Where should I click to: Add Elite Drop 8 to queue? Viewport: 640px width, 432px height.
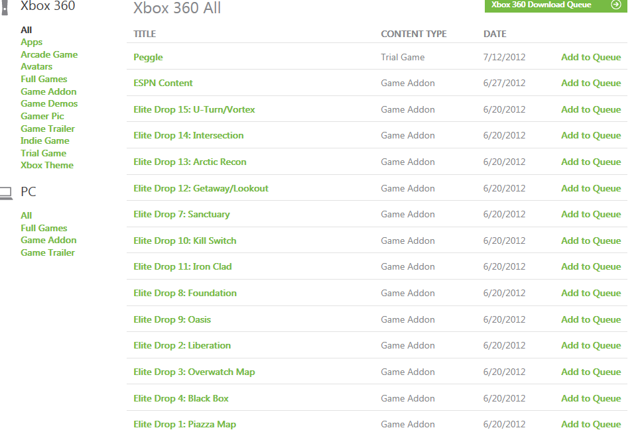coord(591,293)
